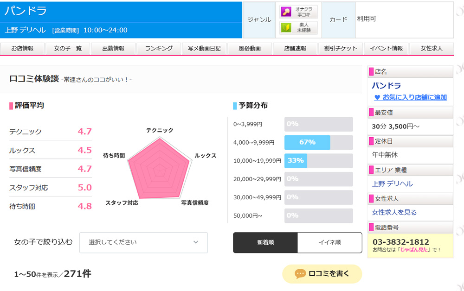Click the スタッフ対応 5.0 rating

(50, 188)
